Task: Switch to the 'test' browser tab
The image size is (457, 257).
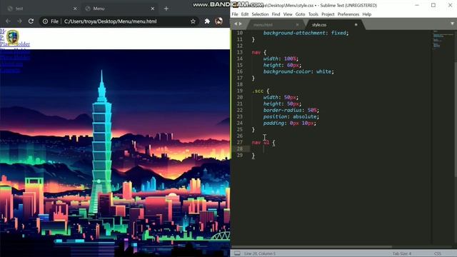Action: click(42, 9)
